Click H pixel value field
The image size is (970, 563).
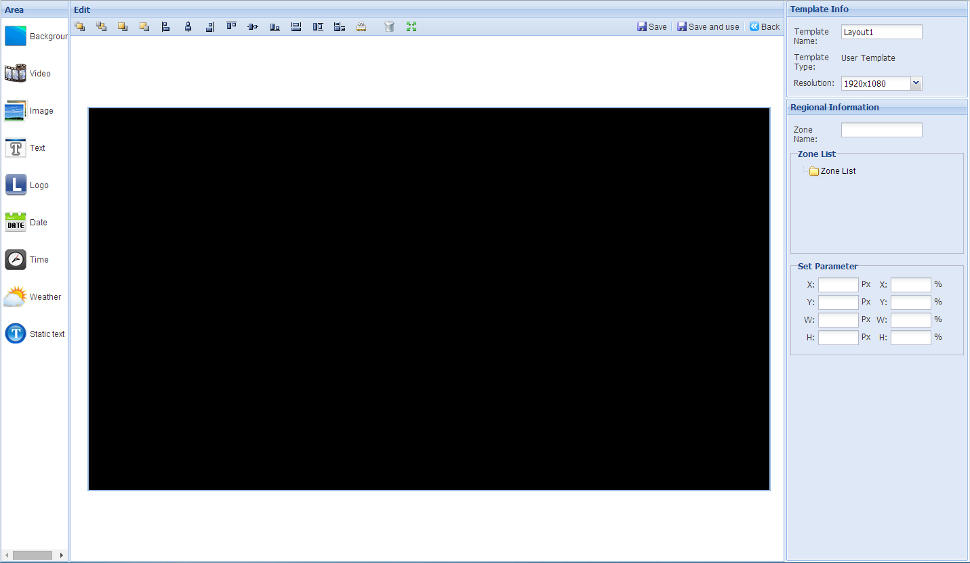click(x=838, y=338)
